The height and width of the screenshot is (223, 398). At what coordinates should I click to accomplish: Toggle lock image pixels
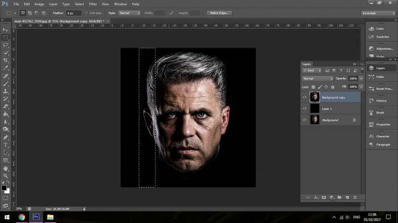320,87
